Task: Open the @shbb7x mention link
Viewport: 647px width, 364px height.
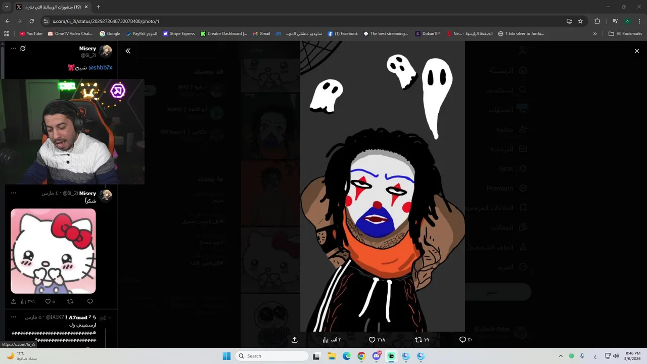Action: [100, 67]
